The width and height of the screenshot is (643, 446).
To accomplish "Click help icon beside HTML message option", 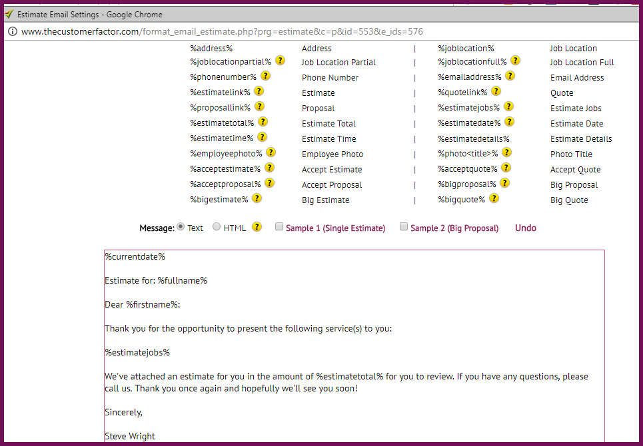I will pos(257,227).
